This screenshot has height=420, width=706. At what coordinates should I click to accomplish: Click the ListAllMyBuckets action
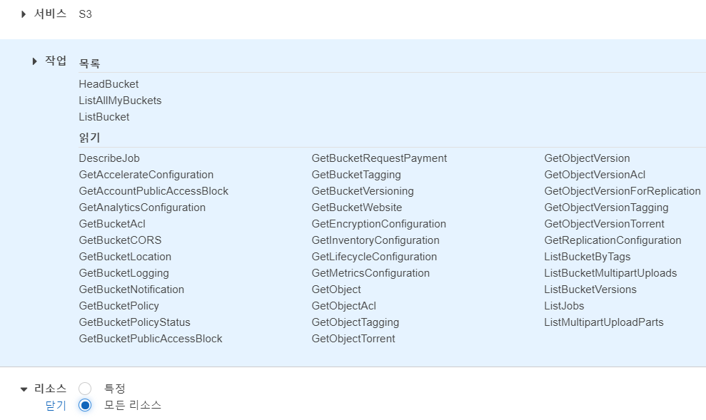coord(120,101)
